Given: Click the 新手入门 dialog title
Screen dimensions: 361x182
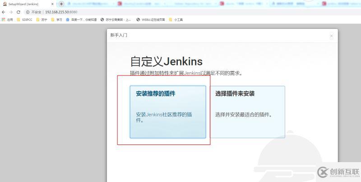Looking at the screenshot, I should pos(119,35).
